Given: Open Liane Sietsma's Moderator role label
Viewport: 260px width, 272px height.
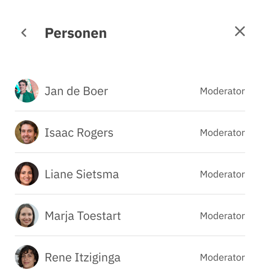Looking at the screenshot, I should point(222,174).
